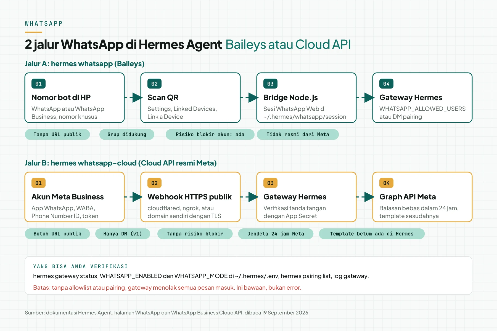Click the "Sumber: dokumentasi Hermes Agent" footnote
The image size is (497, 331).
[x=167, y=313]
